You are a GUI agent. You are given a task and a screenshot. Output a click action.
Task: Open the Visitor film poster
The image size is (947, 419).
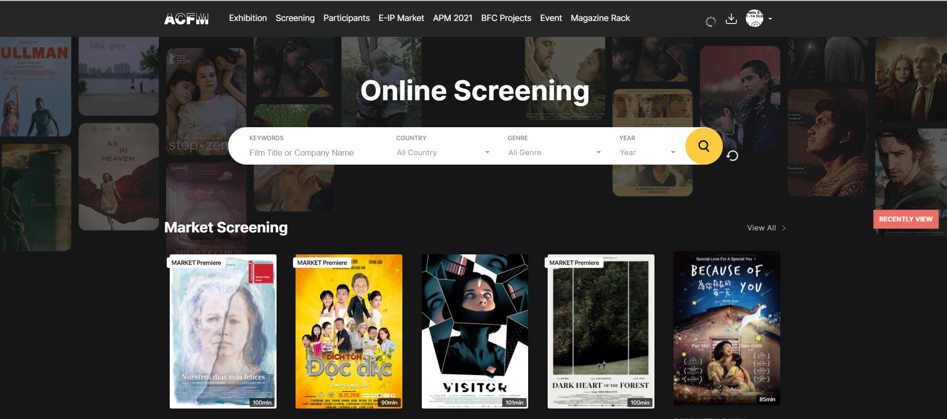tap(475, 331)
